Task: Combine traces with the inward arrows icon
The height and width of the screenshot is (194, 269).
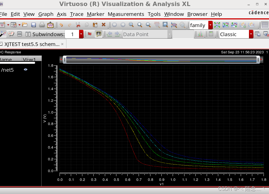Action: (x=226, y=25)
